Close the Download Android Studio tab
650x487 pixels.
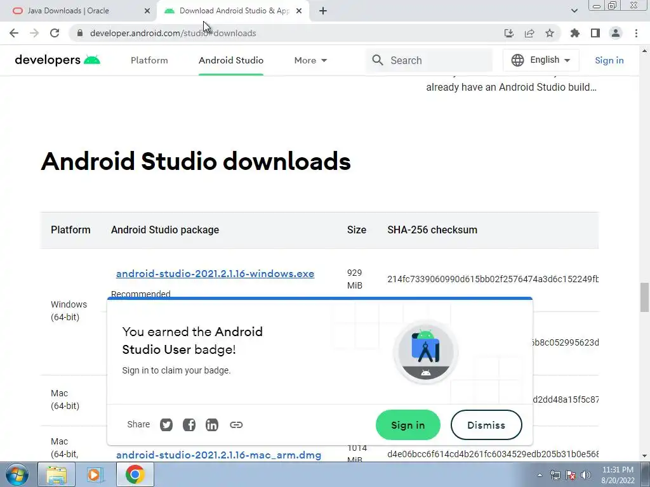tap(299, 11)
